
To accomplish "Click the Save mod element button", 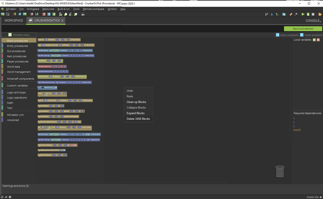I will click(x=303, y=29).
